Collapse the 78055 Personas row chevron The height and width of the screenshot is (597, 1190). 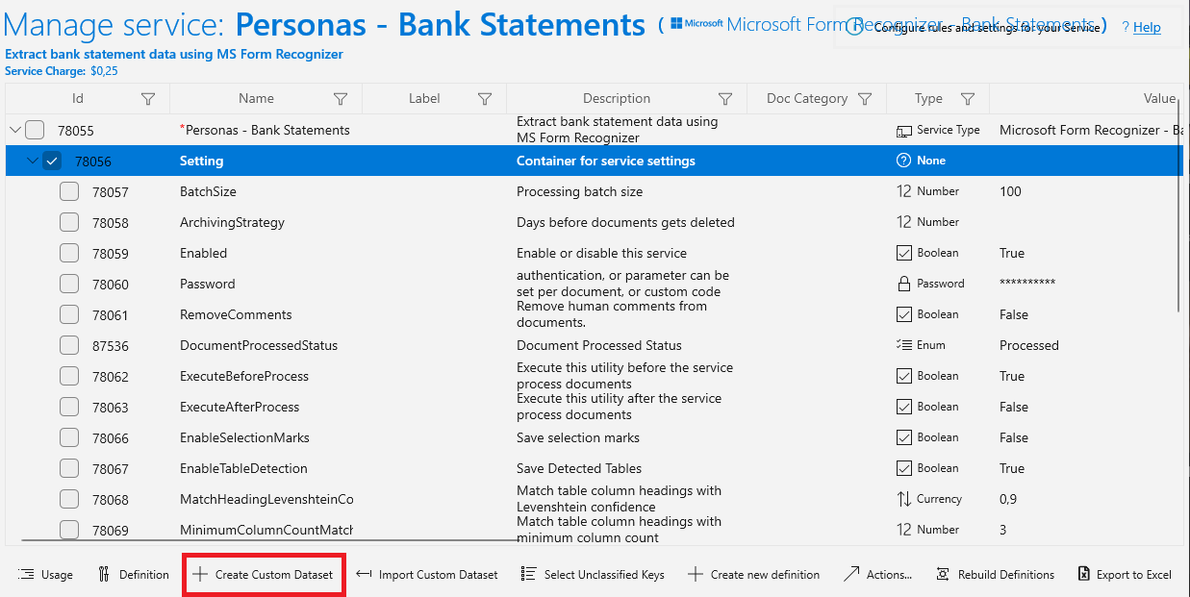14,130
